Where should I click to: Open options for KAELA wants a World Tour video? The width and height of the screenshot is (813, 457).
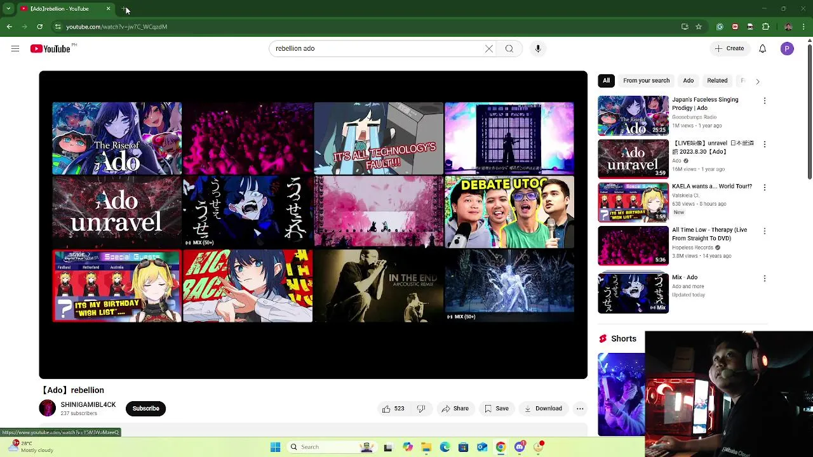(x=765, y=187)
